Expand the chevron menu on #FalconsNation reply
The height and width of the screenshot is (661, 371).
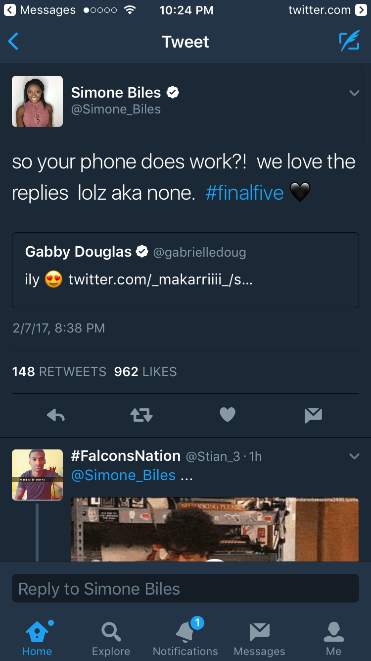coord(354,456)
